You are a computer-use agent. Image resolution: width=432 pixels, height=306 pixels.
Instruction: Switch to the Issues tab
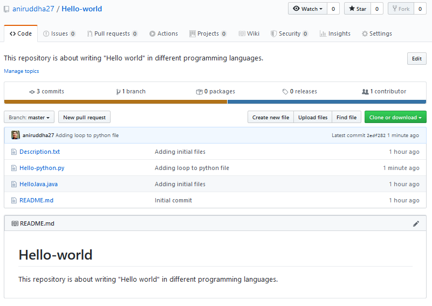pyautogui.click(x=59, y=33)
